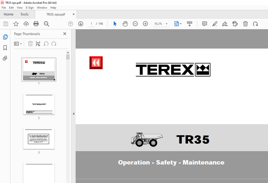Open the thumbnails options dropdown menu
Viewport: 268px width, 183px height.
point(18,44)
